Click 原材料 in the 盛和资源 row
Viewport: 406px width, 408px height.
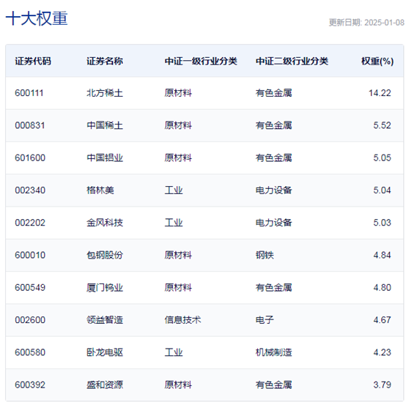point(178,385)
